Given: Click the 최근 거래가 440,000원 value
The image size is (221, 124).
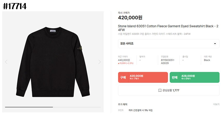Looking at the screenshot, I should click(x=124, y=60).
